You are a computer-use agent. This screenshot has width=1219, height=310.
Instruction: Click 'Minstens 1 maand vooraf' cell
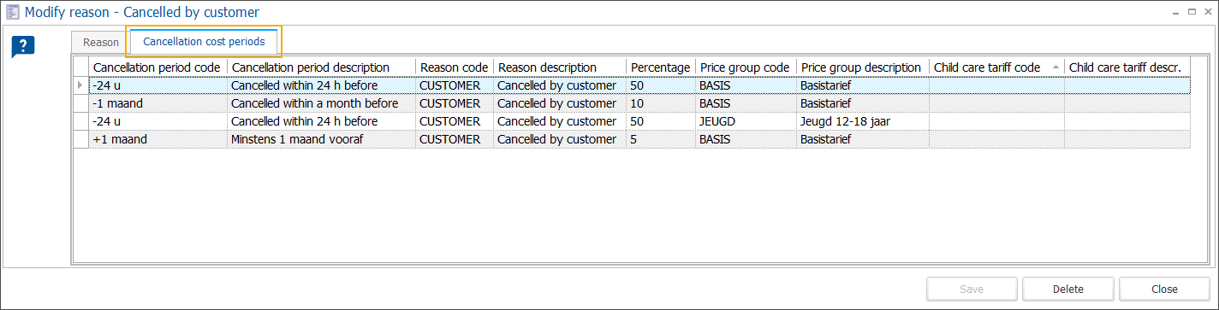(x=321, y=139)
